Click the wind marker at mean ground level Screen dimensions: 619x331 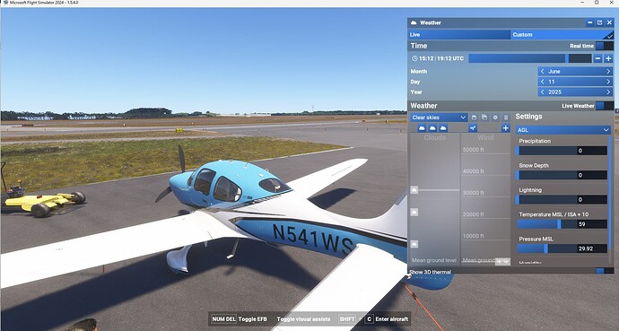click(502, 261)
